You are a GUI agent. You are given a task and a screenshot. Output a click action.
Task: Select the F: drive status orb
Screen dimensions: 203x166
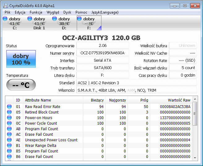(x=79, y=19)
